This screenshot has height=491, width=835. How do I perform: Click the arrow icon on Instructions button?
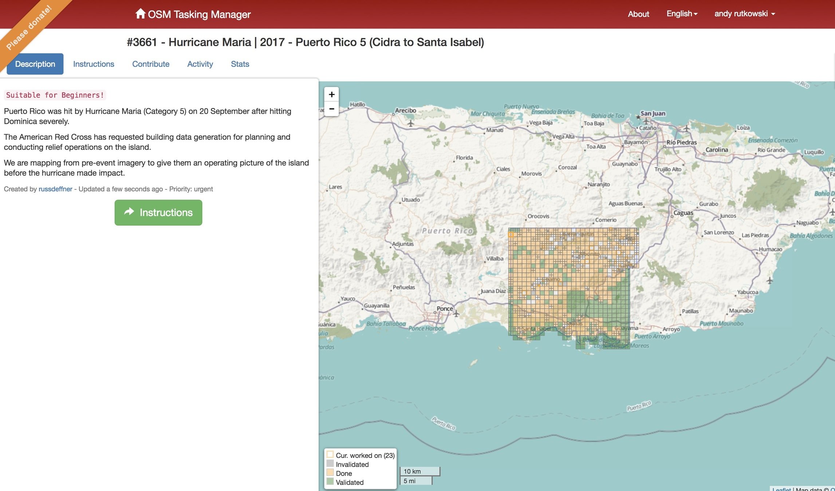coord(129,212)
